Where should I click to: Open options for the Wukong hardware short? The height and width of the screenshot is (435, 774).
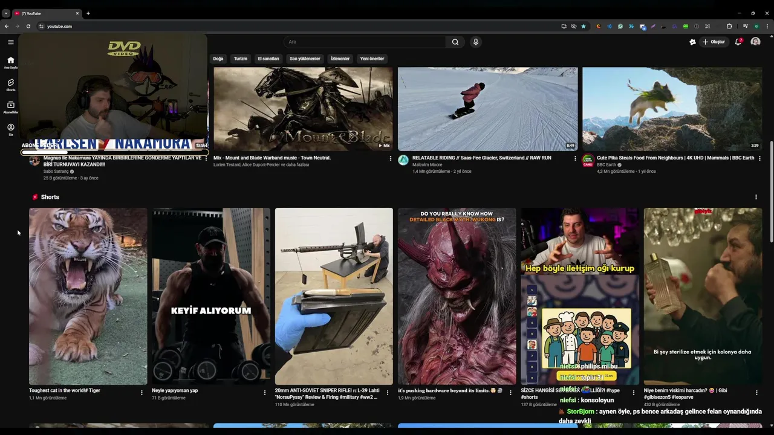point(510,393)
